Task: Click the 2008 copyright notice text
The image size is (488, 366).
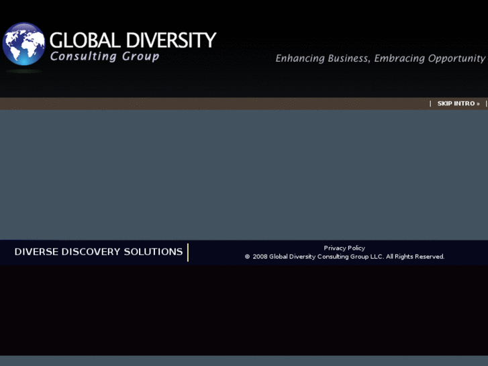Action: point(344,257)
